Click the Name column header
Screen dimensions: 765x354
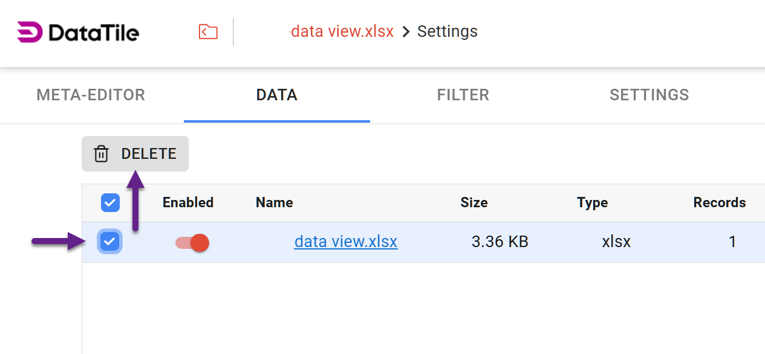pyautogui.click(x=274, y=203)
